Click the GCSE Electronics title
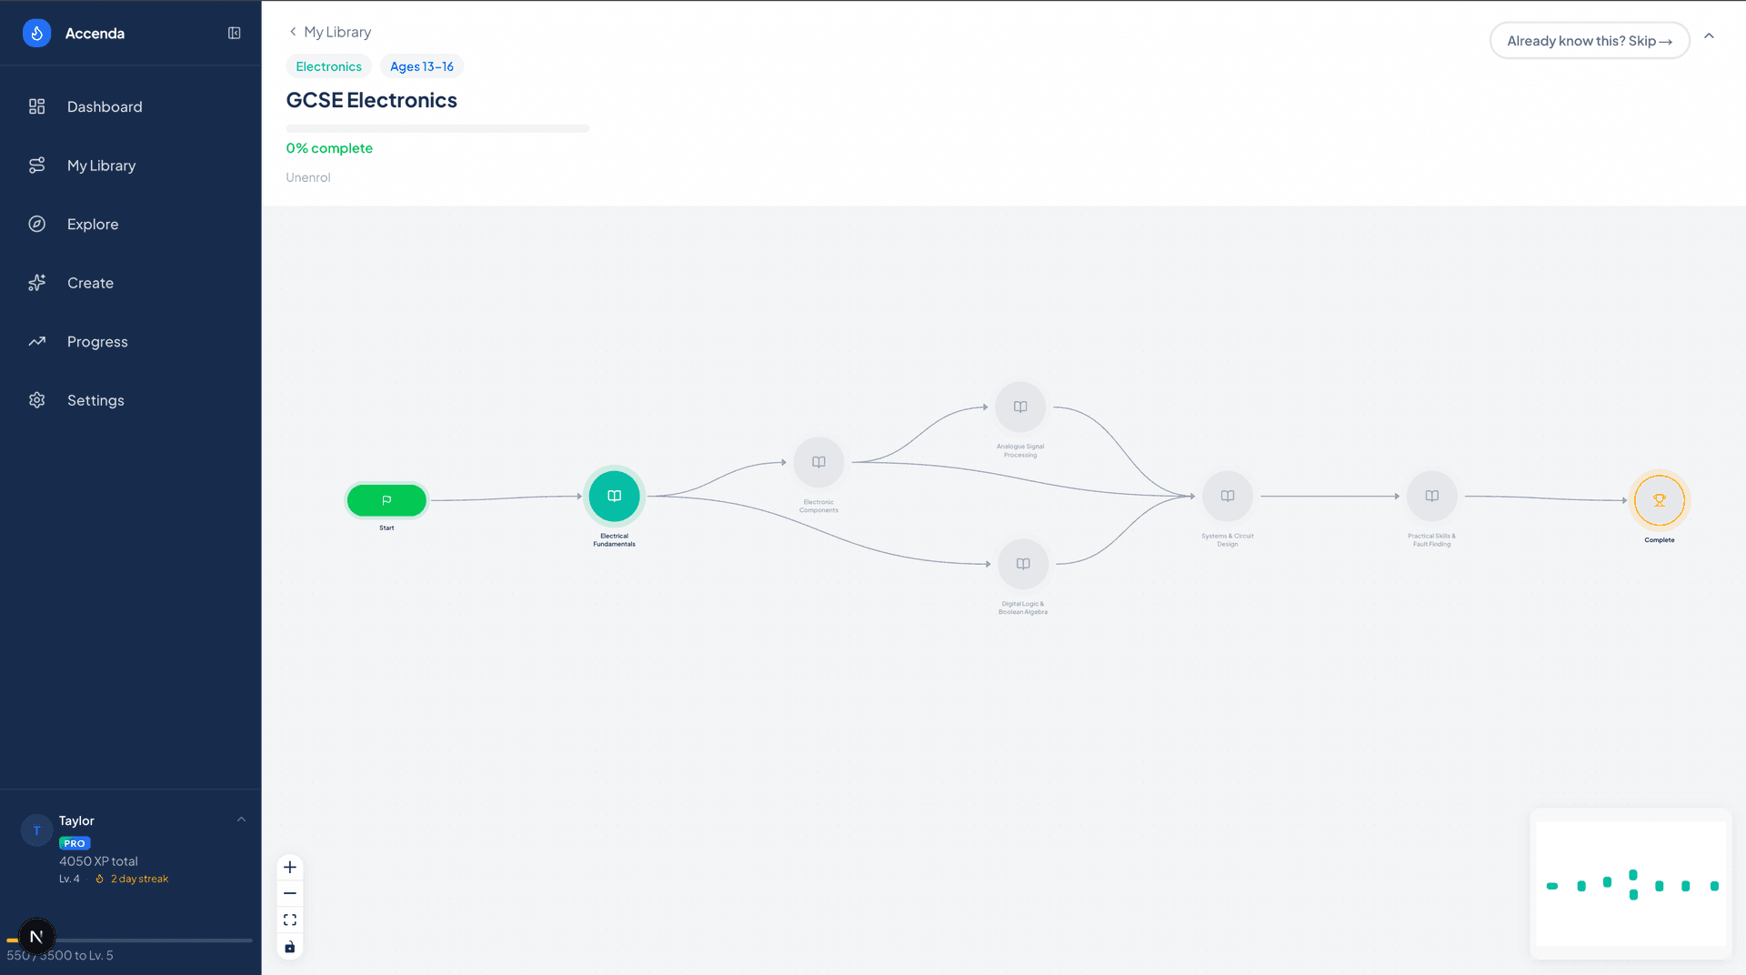This screenshot has width=1746, height=975. tap(371, 100)
